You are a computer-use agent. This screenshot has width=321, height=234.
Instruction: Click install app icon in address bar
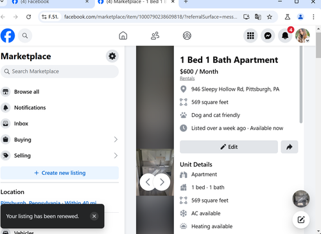click(x=247, y=17)
